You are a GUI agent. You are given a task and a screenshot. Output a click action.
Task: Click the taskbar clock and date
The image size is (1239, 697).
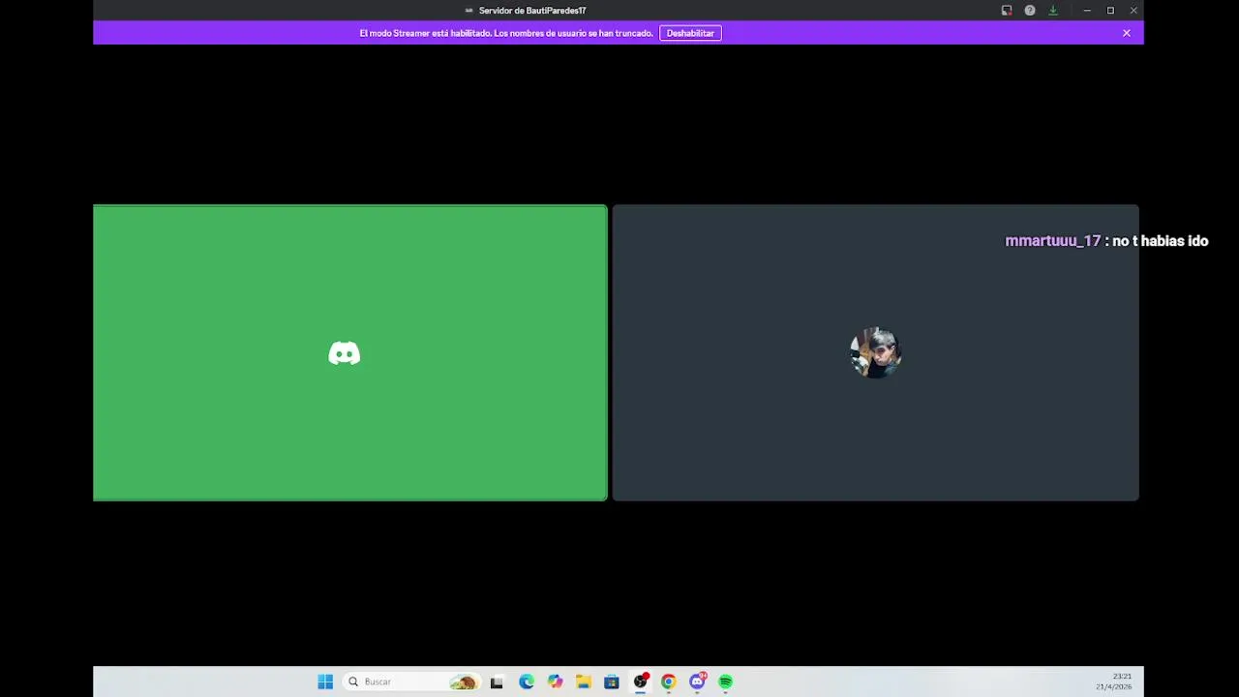[1113, 682]
